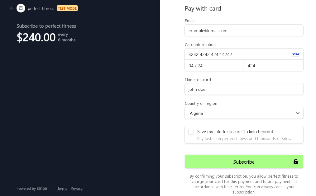Click the Stripe logo in the footer
Image resolution: width=316 pixels, height=196 pixels.
tap(42, 189)
